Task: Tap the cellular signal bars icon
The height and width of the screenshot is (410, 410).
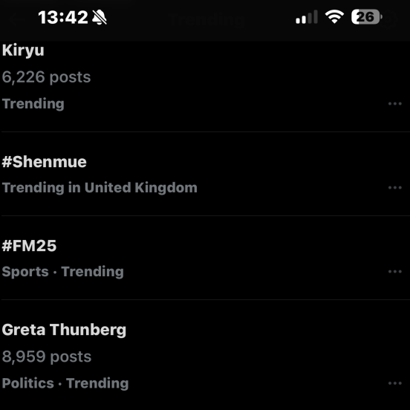Action: coord(307,17)
